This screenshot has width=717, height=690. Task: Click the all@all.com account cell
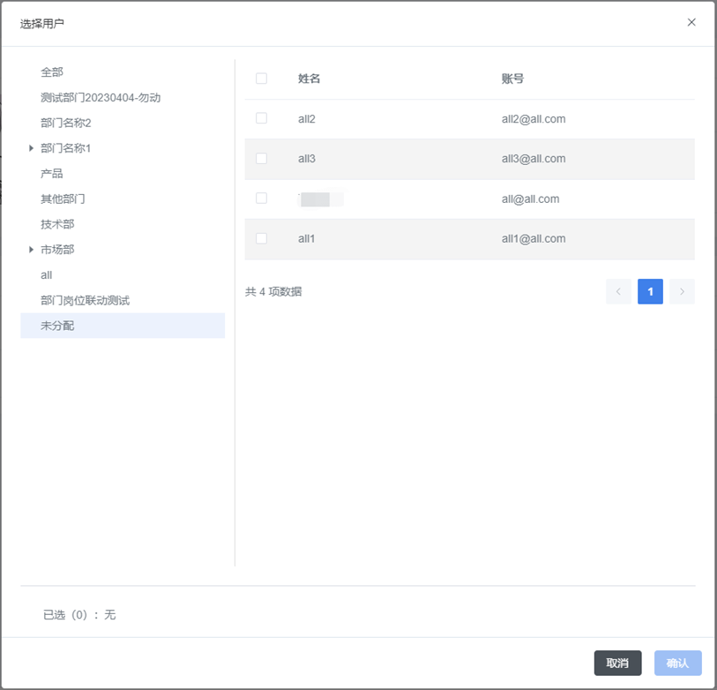(x=530, y=199)
